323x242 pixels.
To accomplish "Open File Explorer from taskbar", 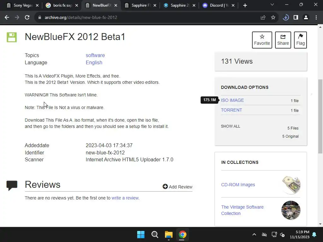I will (169, 234).
